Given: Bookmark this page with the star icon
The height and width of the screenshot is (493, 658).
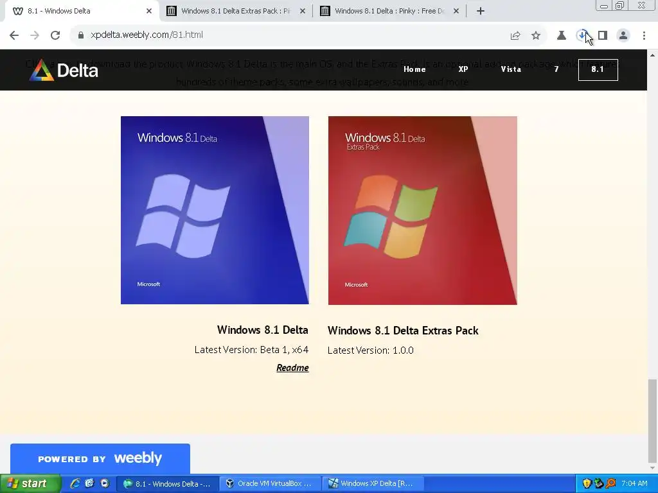Looking at the screenshot, I should tap(536, 36).
